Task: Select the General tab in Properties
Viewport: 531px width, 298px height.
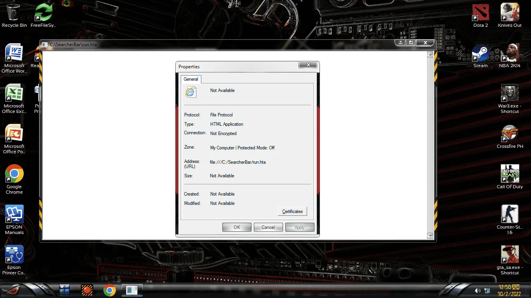Action: pos(191,79)
